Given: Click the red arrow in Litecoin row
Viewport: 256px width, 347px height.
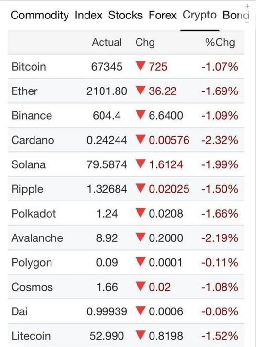Looking at the screenshot, I should click(140, 335).
